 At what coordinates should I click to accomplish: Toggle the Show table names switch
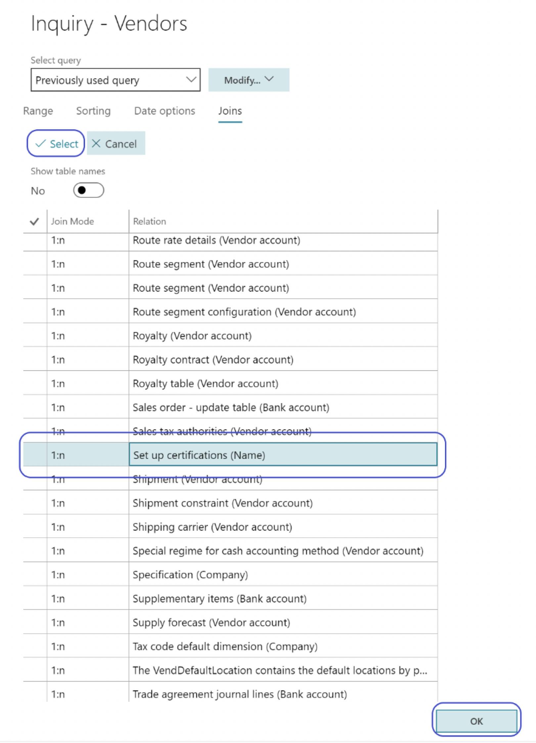(x=89, y=190)
